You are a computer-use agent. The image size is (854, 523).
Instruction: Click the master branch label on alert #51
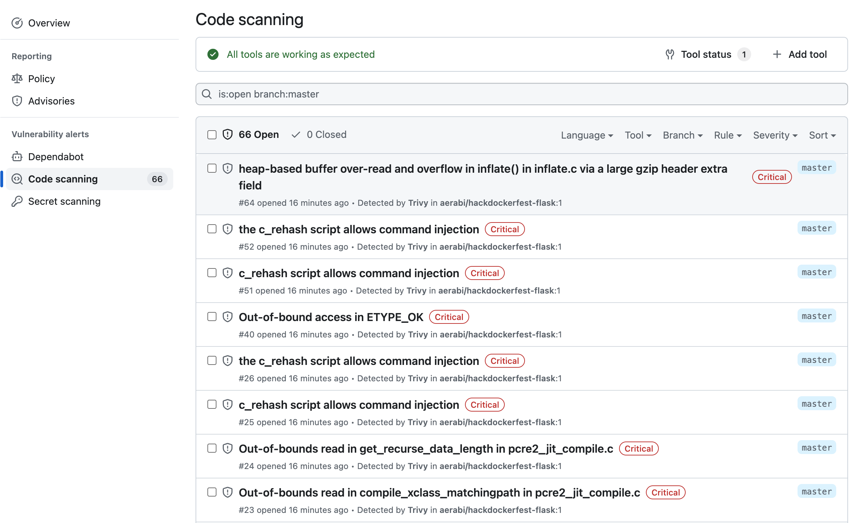click(816, 272)
